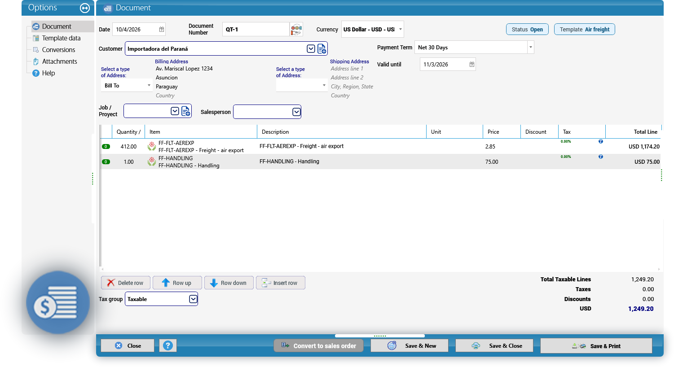
Task: Expand the Tax group dropdown
Action: (193, 299)
